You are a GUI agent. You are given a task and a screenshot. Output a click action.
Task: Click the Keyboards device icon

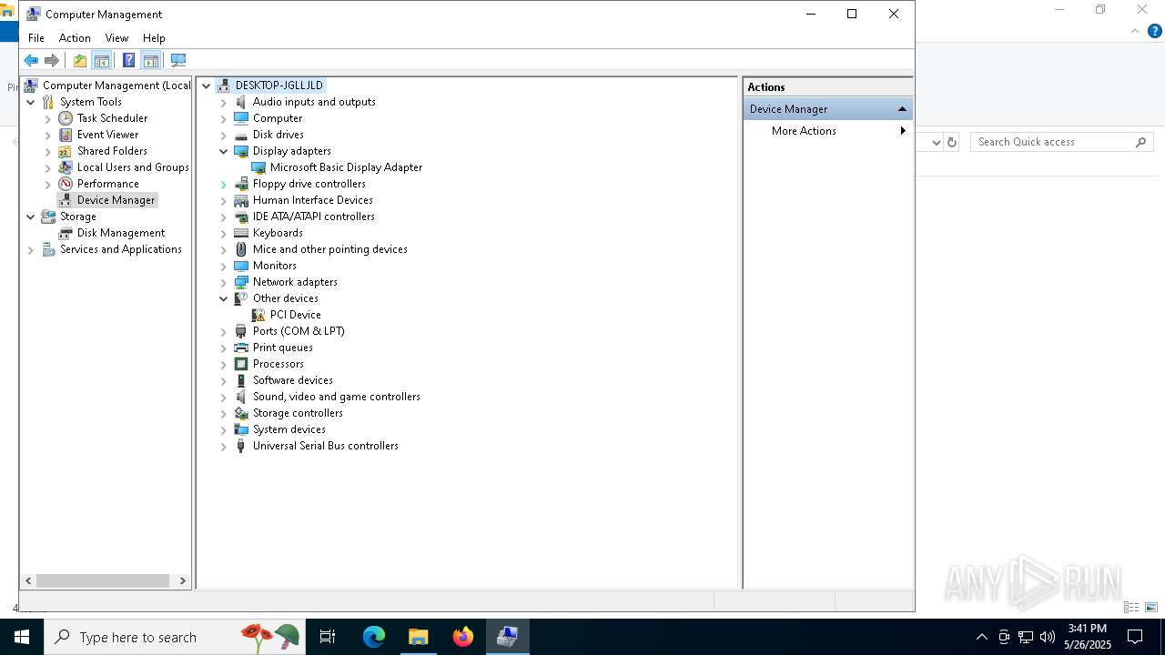point(241,233)
